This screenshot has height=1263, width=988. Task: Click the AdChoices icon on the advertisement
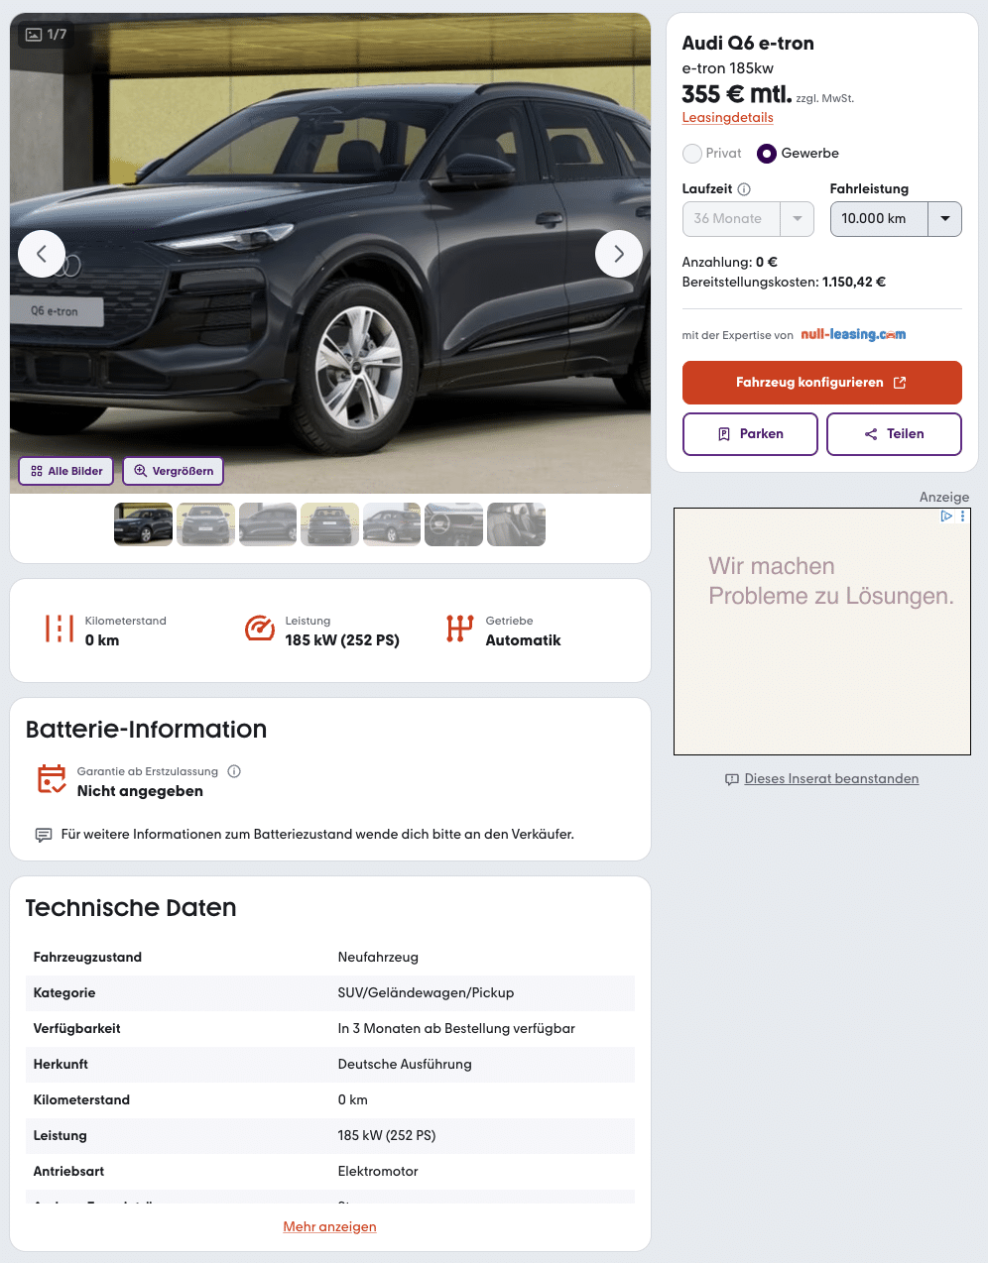(x=946, y=517)
